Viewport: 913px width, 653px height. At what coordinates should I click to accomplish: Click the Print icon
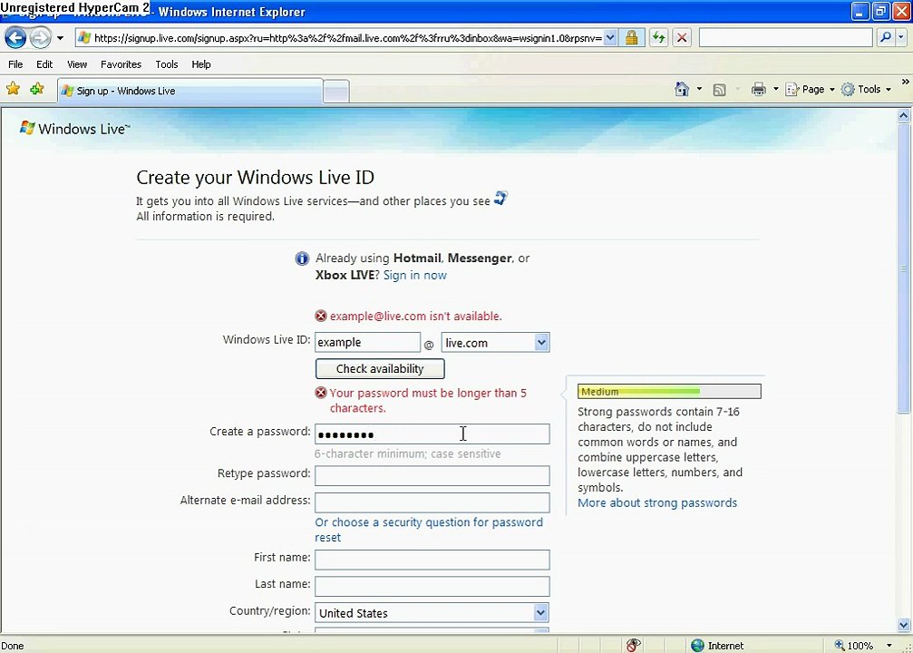pyautogui.click(x=758, y=90)
